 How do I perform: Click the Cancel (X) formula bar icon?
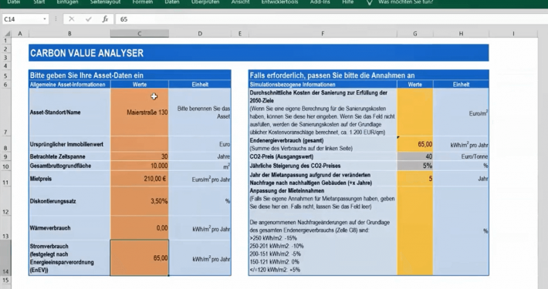[72, 19]
